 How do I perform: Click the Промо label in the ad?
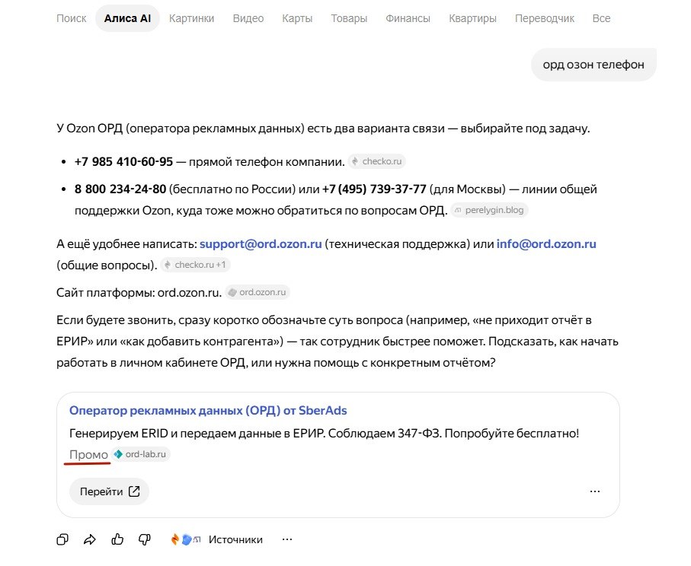pyautogui.click(x=88, y=455)
